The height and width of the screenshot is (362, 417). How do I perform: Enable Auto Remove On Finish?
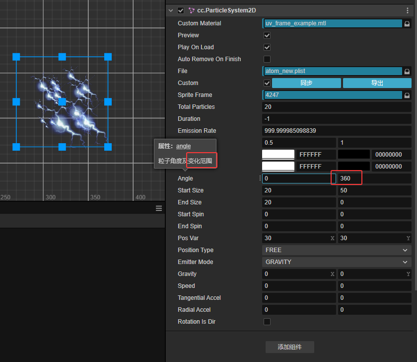click(x=267, y=59)
